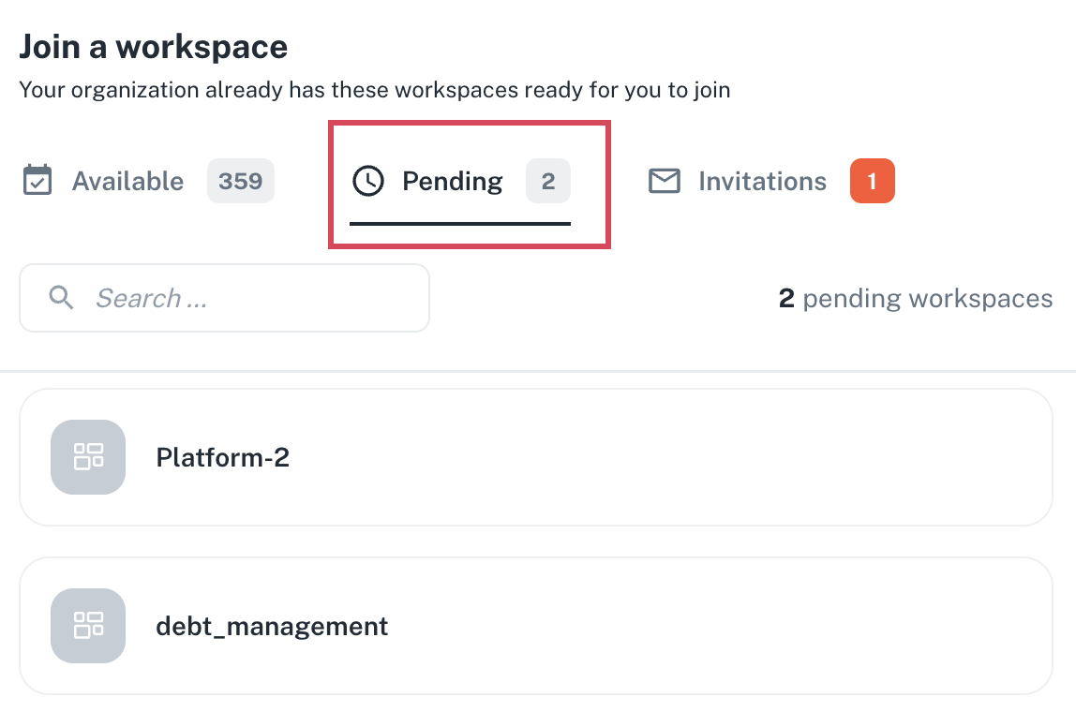Screen dimensions: 1076x712
Task: Click the 'Join a workspace' heading
Action: pyautogui.click(x=153, y=48)
